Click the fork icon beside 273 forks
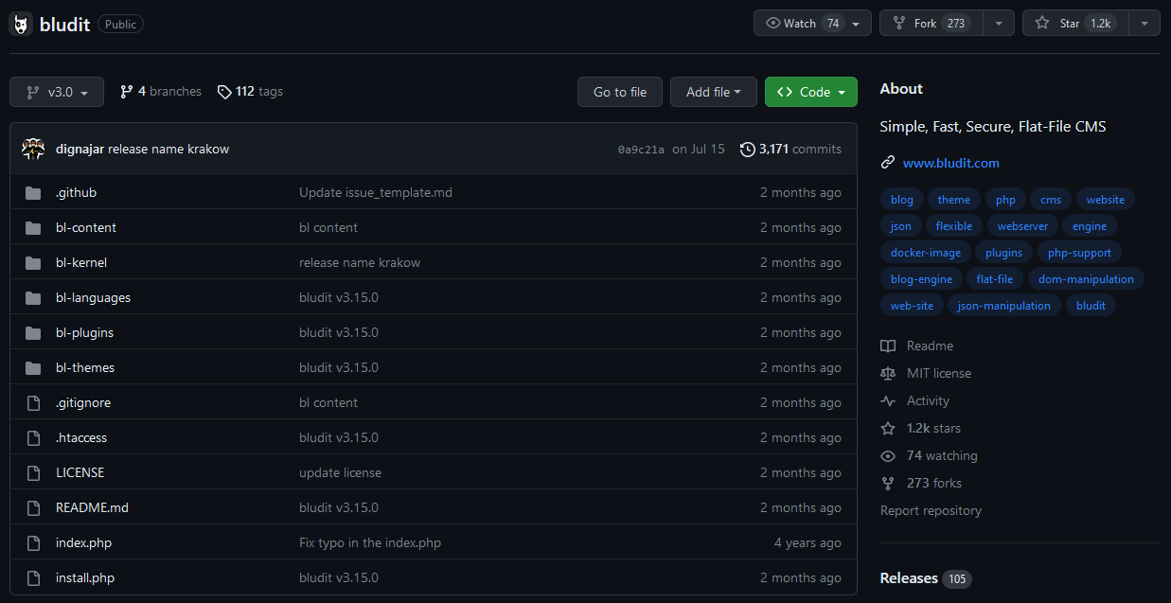Image resolution: width=1171 pixels, height=603 pixels. 888,483
